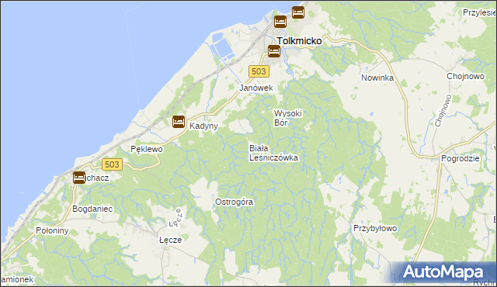497x287 pixels.
Task: Select the Janówek village label
Action: pyautogui.click(x=255, y=88)
